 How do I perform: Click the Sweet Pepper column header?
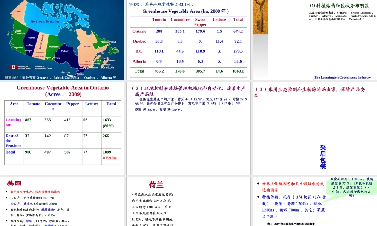point(200,21)
